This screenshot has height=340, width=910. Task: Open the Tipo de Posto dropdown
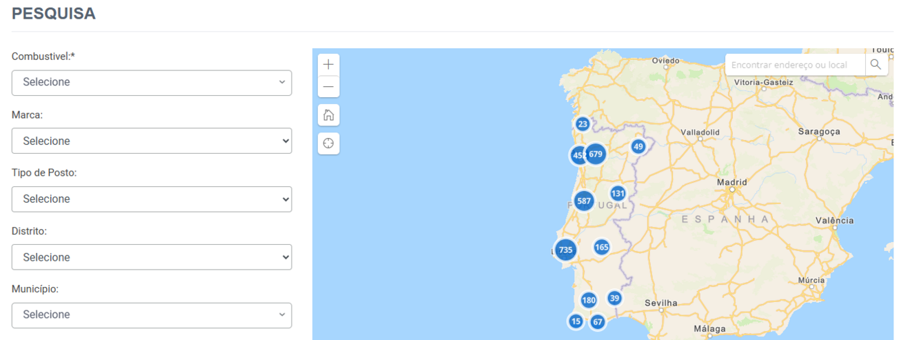(152, 199)
